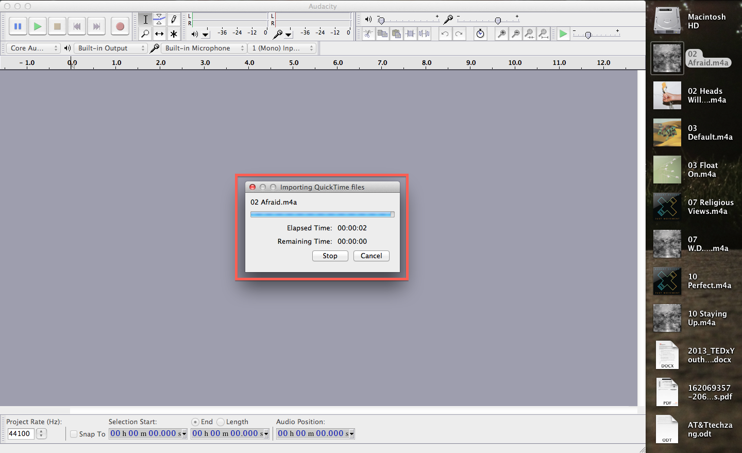Select the Envelope tool

click(x=159, y=20)
